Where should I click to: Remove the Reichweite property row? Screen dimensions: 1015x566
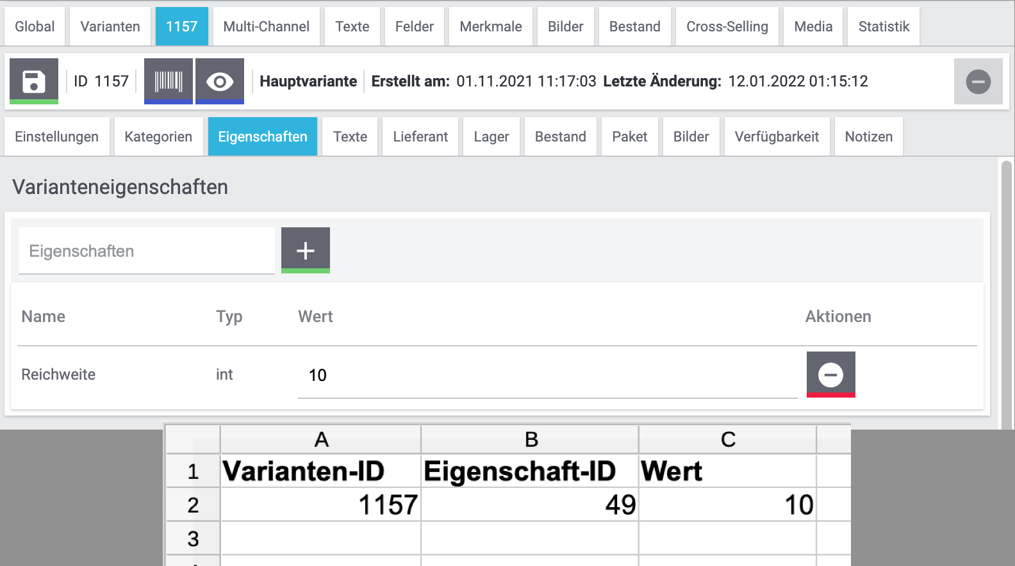[x=830, y=375]
